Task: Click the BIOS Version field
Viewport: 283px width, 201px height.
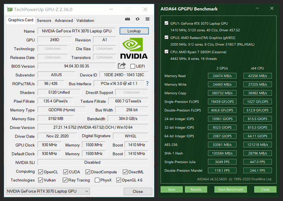Action: pos(76,66)
